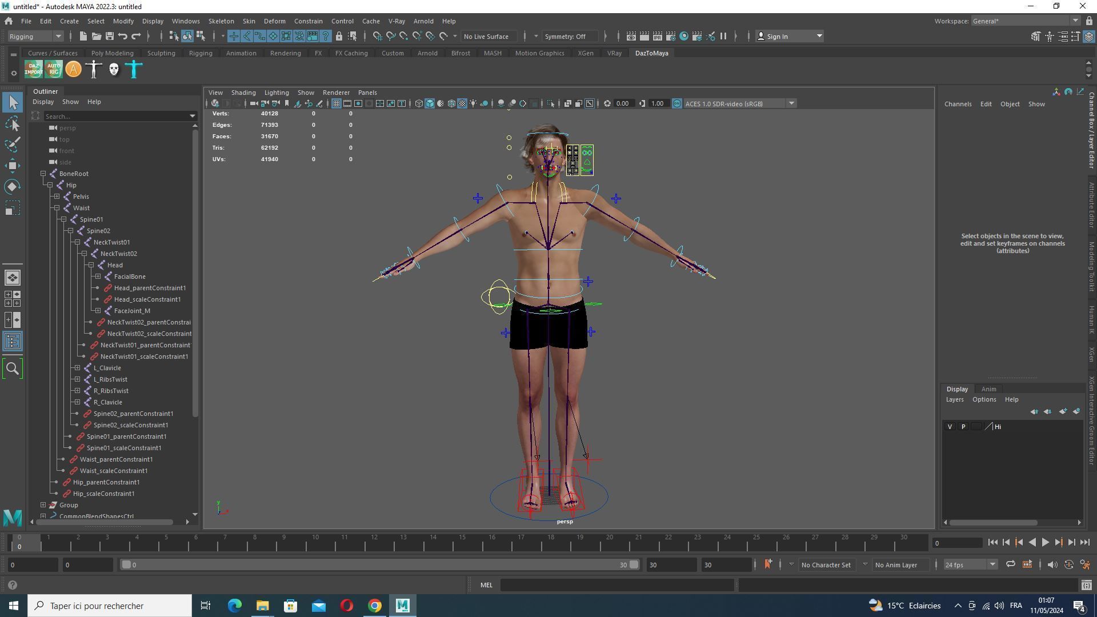Click the cyan T-pose shelf icon

pyautogui.click(x=134, y=70)
